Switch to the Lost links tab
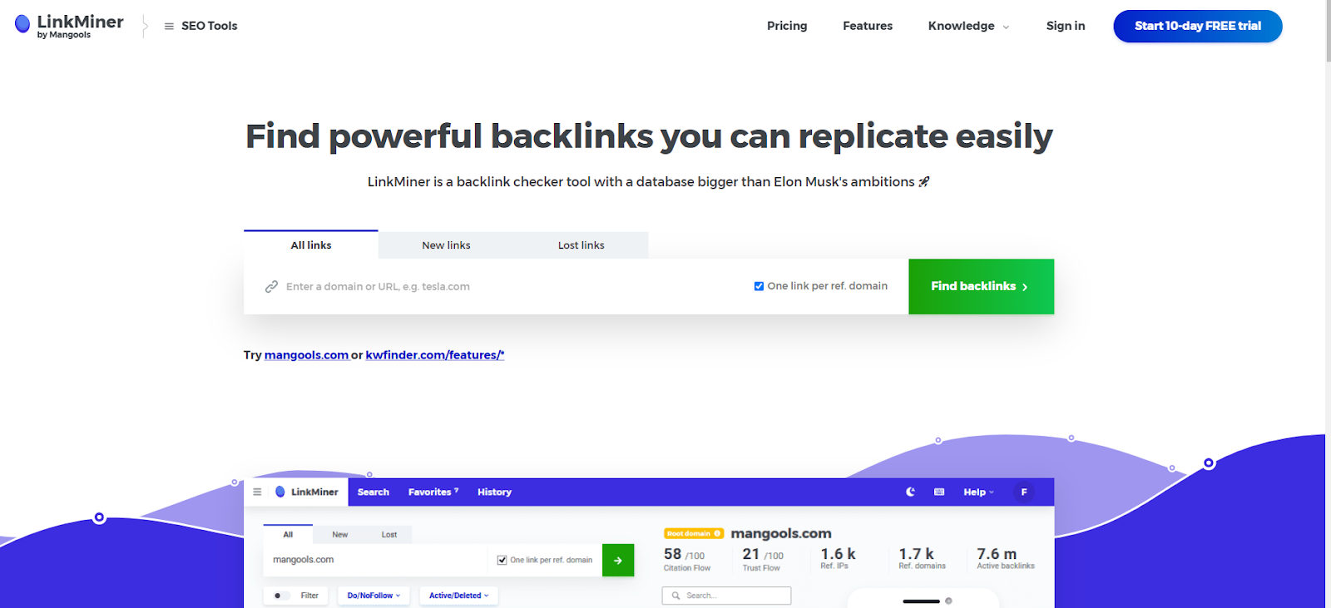1331x608 pixels. 581,245
